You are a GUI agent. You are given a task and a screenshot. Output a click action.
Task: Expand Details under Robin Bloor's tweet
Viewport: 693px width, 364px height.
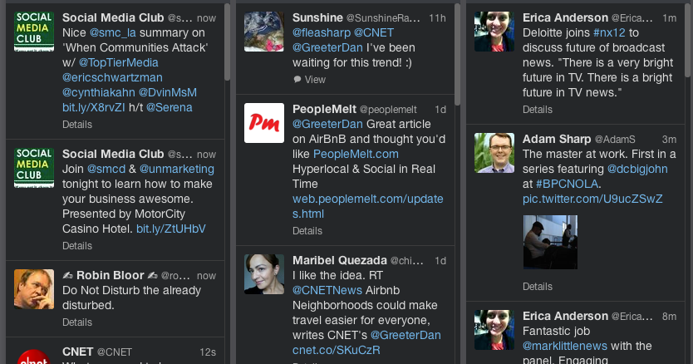point(77,322)
